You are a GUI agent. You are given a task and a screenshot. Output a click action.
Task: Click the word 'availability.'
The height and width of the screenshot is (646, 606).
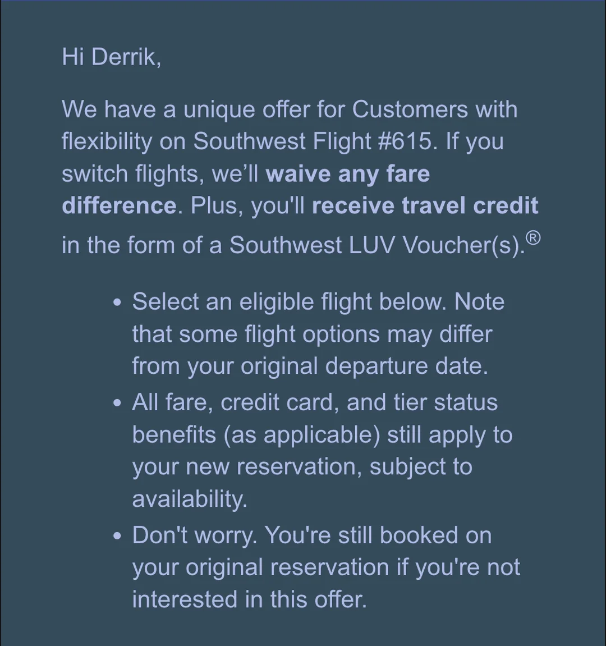189,498
